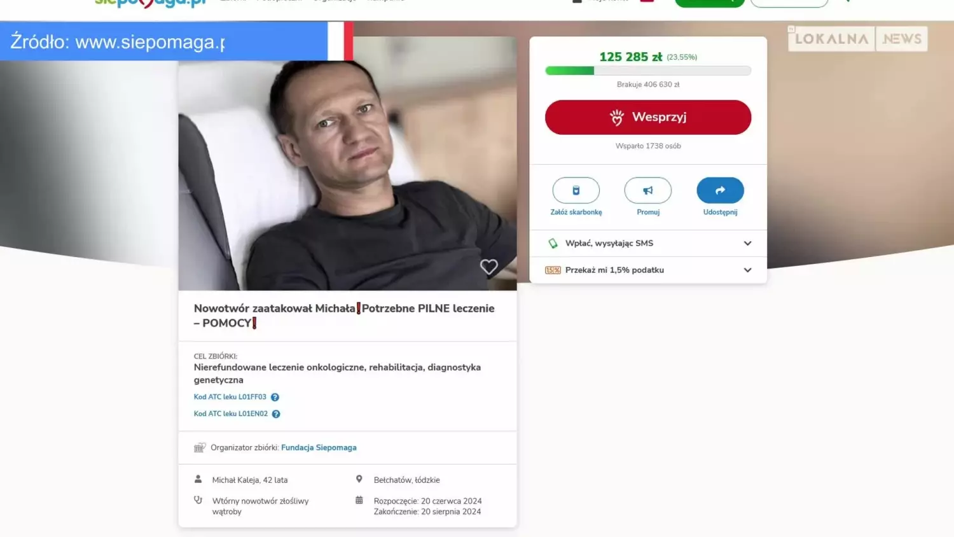
Task: Expand Wpłać, wysyłając SMS chevron
Action: pos(747,243)
